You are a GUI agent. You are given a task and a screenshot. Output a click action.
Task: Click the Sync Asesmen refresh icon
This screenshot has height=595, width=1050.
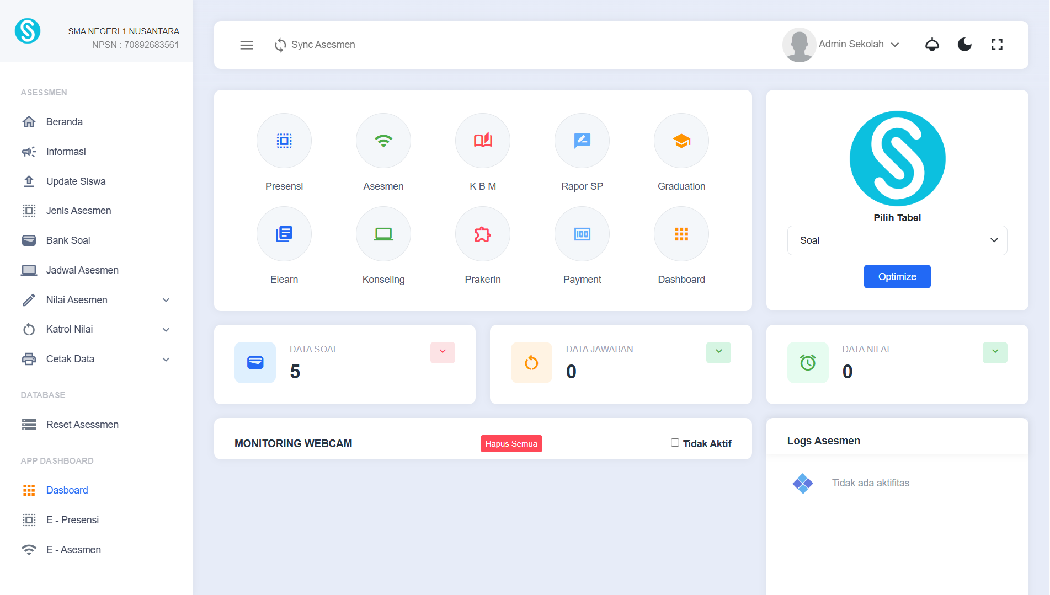pyautogui.click(x=280, y=45)
